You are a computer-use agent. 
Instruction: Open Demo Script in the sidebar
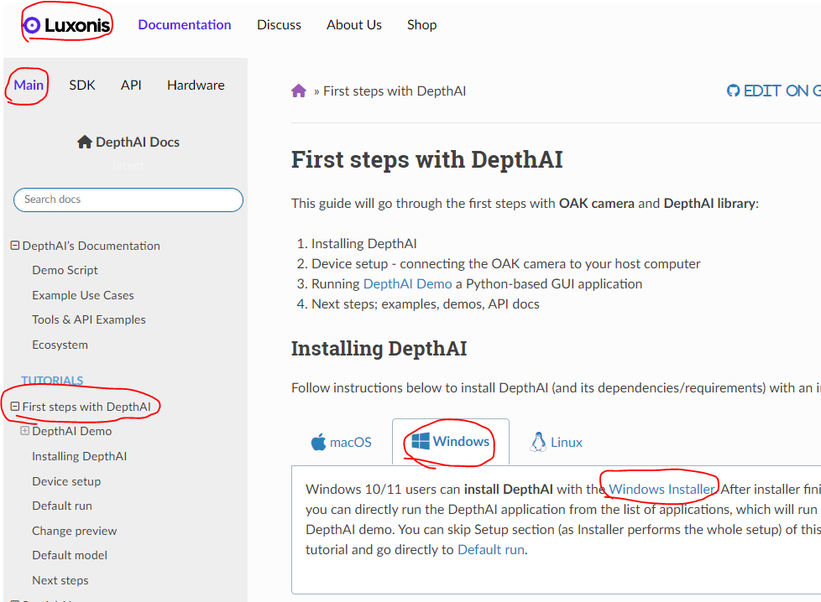(x=65, y=270)
